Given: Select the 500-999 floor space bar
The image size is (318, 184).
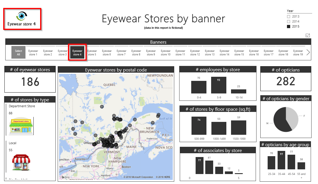Looking at the screenshot, I should coord(199,125).
